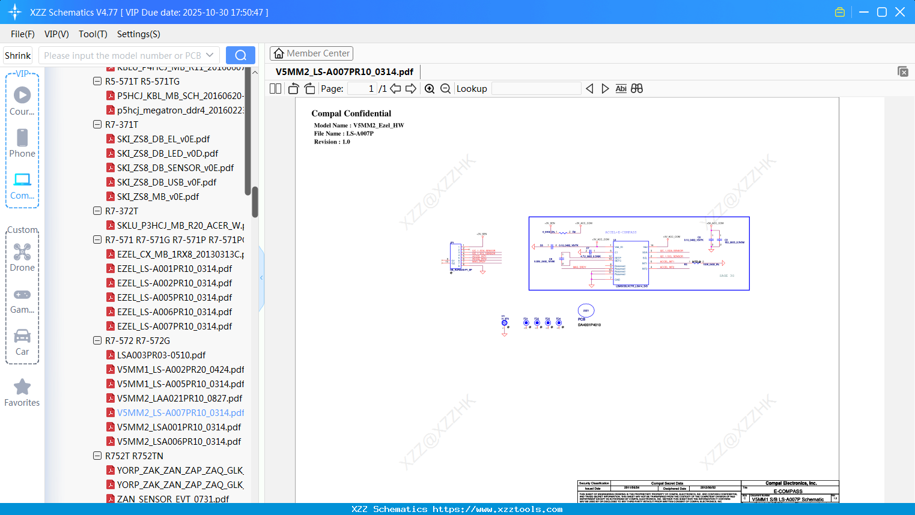Open the VIP menu

(56, 34)
